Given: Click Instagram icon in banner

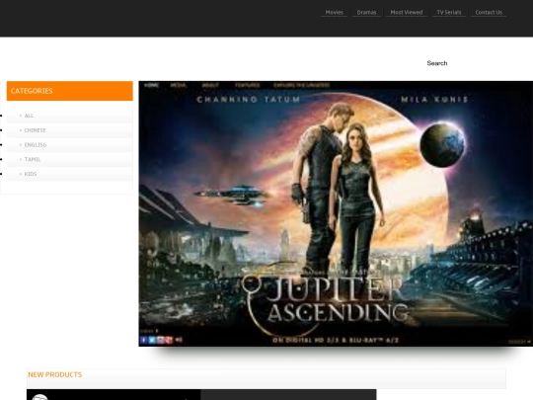Looking at the screenshot, I should 161,340.
